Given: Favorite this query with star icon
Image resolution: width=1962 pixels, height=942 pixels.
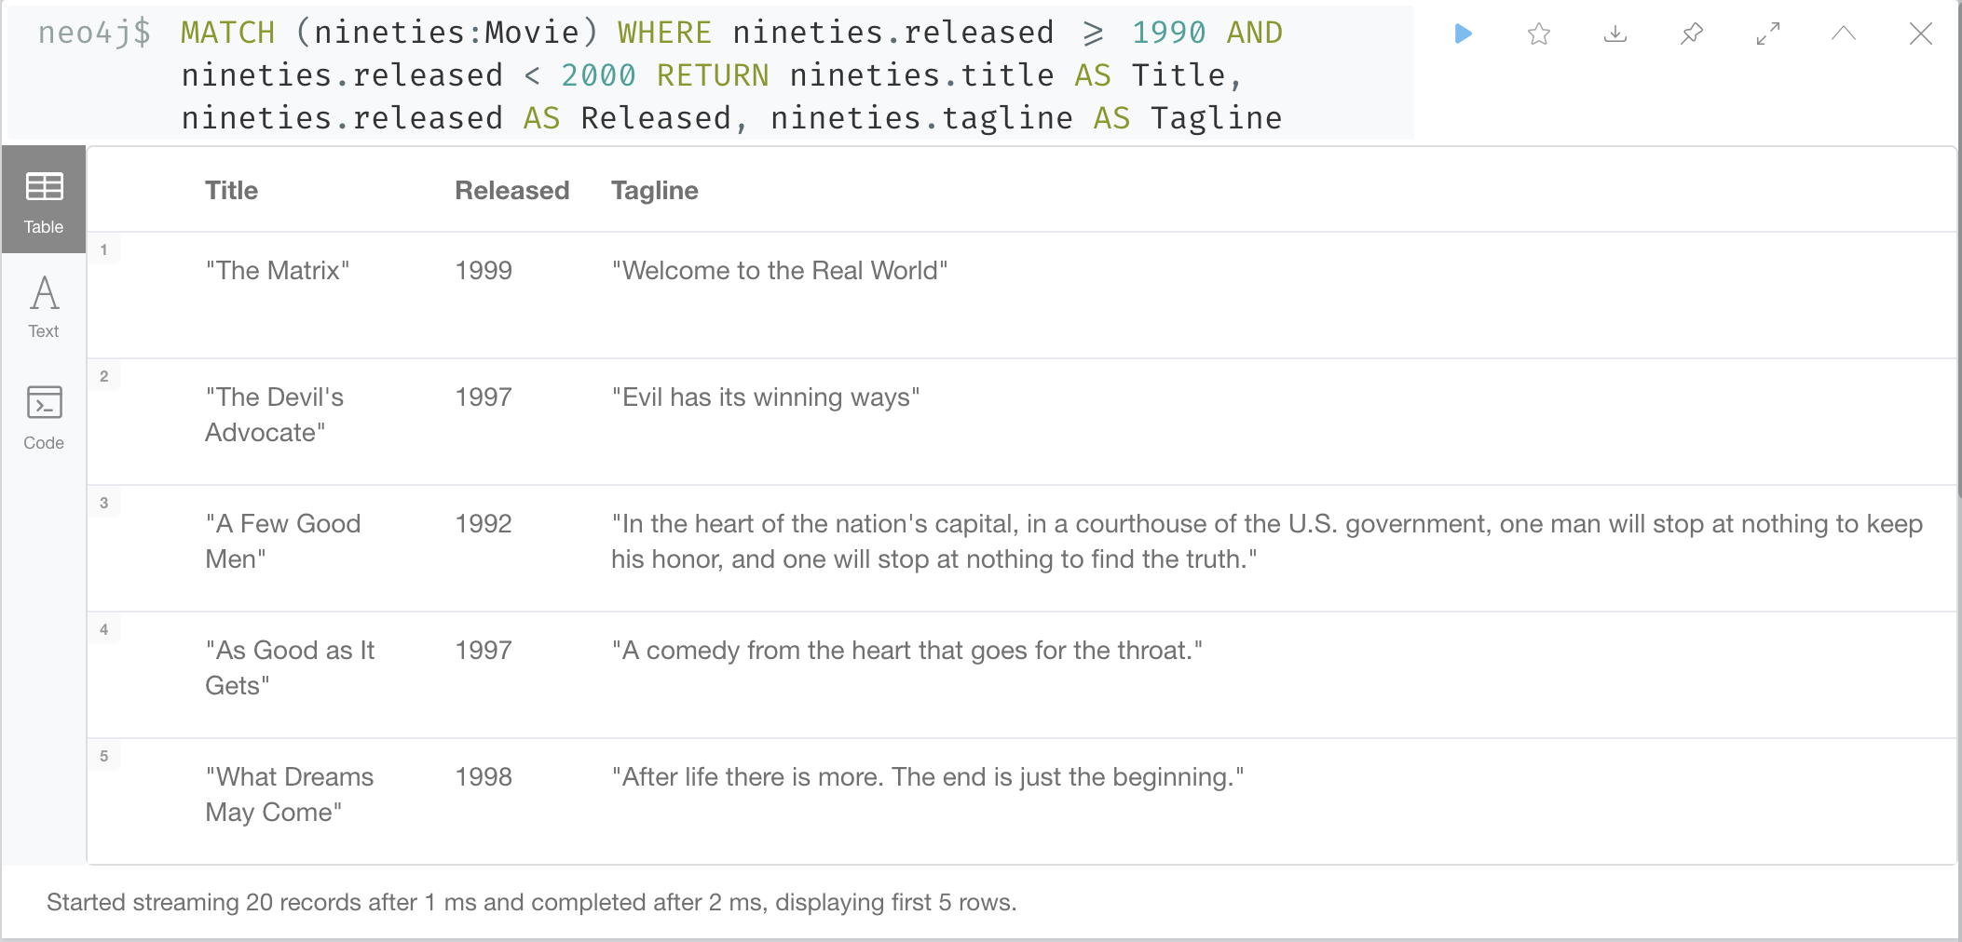Looking at the screenshot, I should 1539,34.
